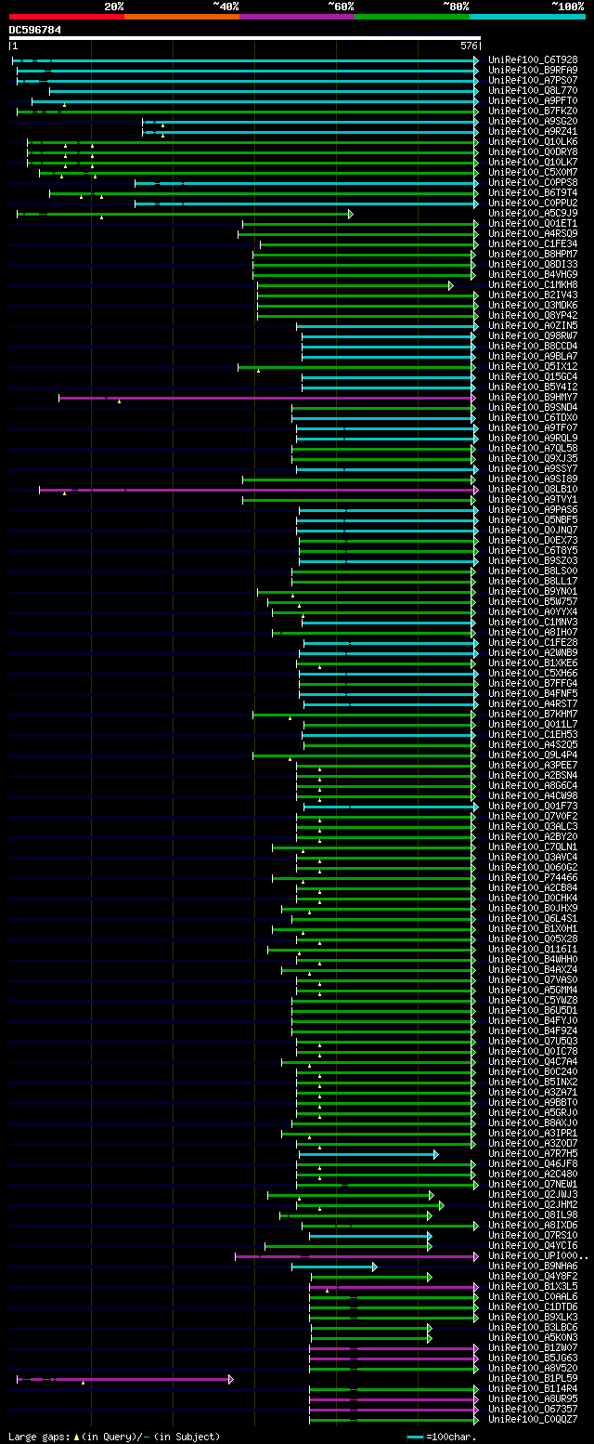Open hit UniRef100_C6T928
Screen dimensions: 594x1444
point(533,60)
